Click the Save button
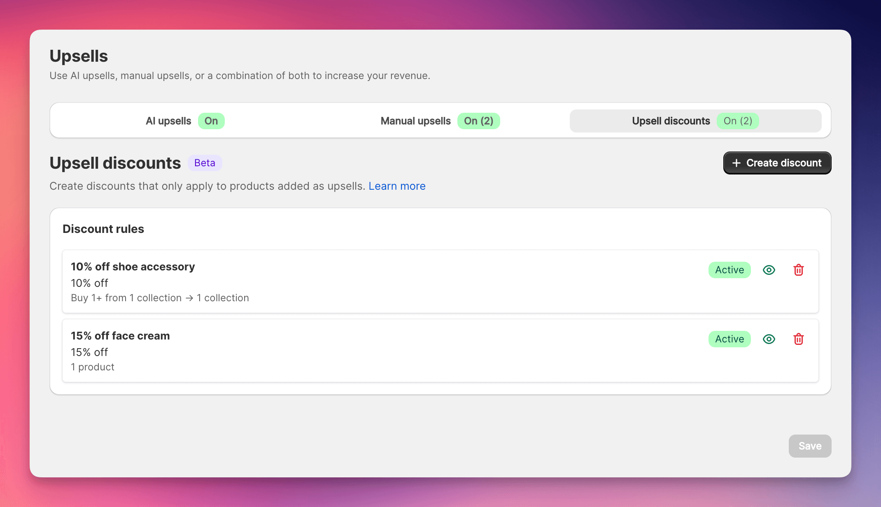The image size is (881, 507). tap(810, 446)
